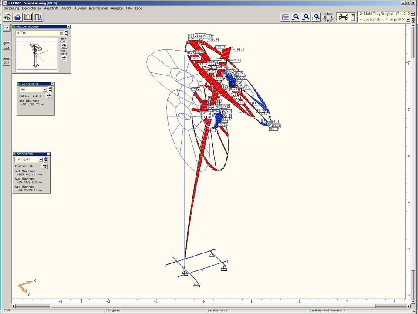This screenshot has width=418, height=314.
Task: Click the zoom in magnifier
Action: coord(296,17)
